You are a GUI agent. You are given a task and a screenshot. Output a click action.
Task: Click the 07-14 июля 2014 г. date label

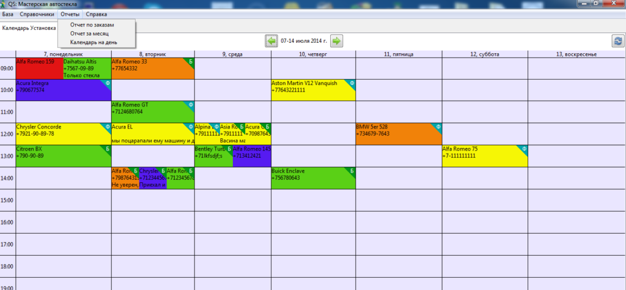coord(304,41)
